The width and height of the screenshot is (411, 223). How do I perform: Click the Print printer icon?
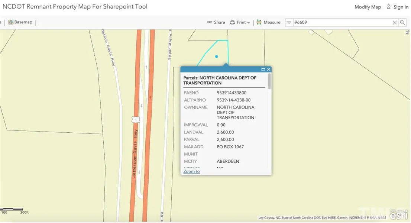(x=232, y=22)
